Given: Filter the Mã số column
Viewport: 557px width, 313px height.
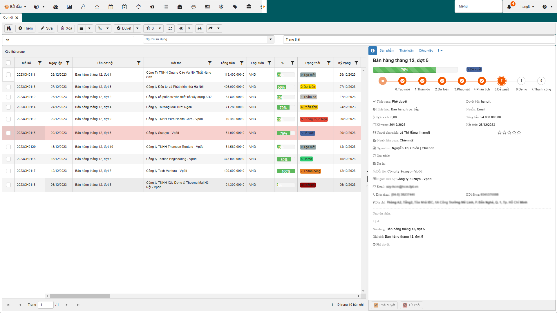Looking at the screenshot, I should click(40, 63).
